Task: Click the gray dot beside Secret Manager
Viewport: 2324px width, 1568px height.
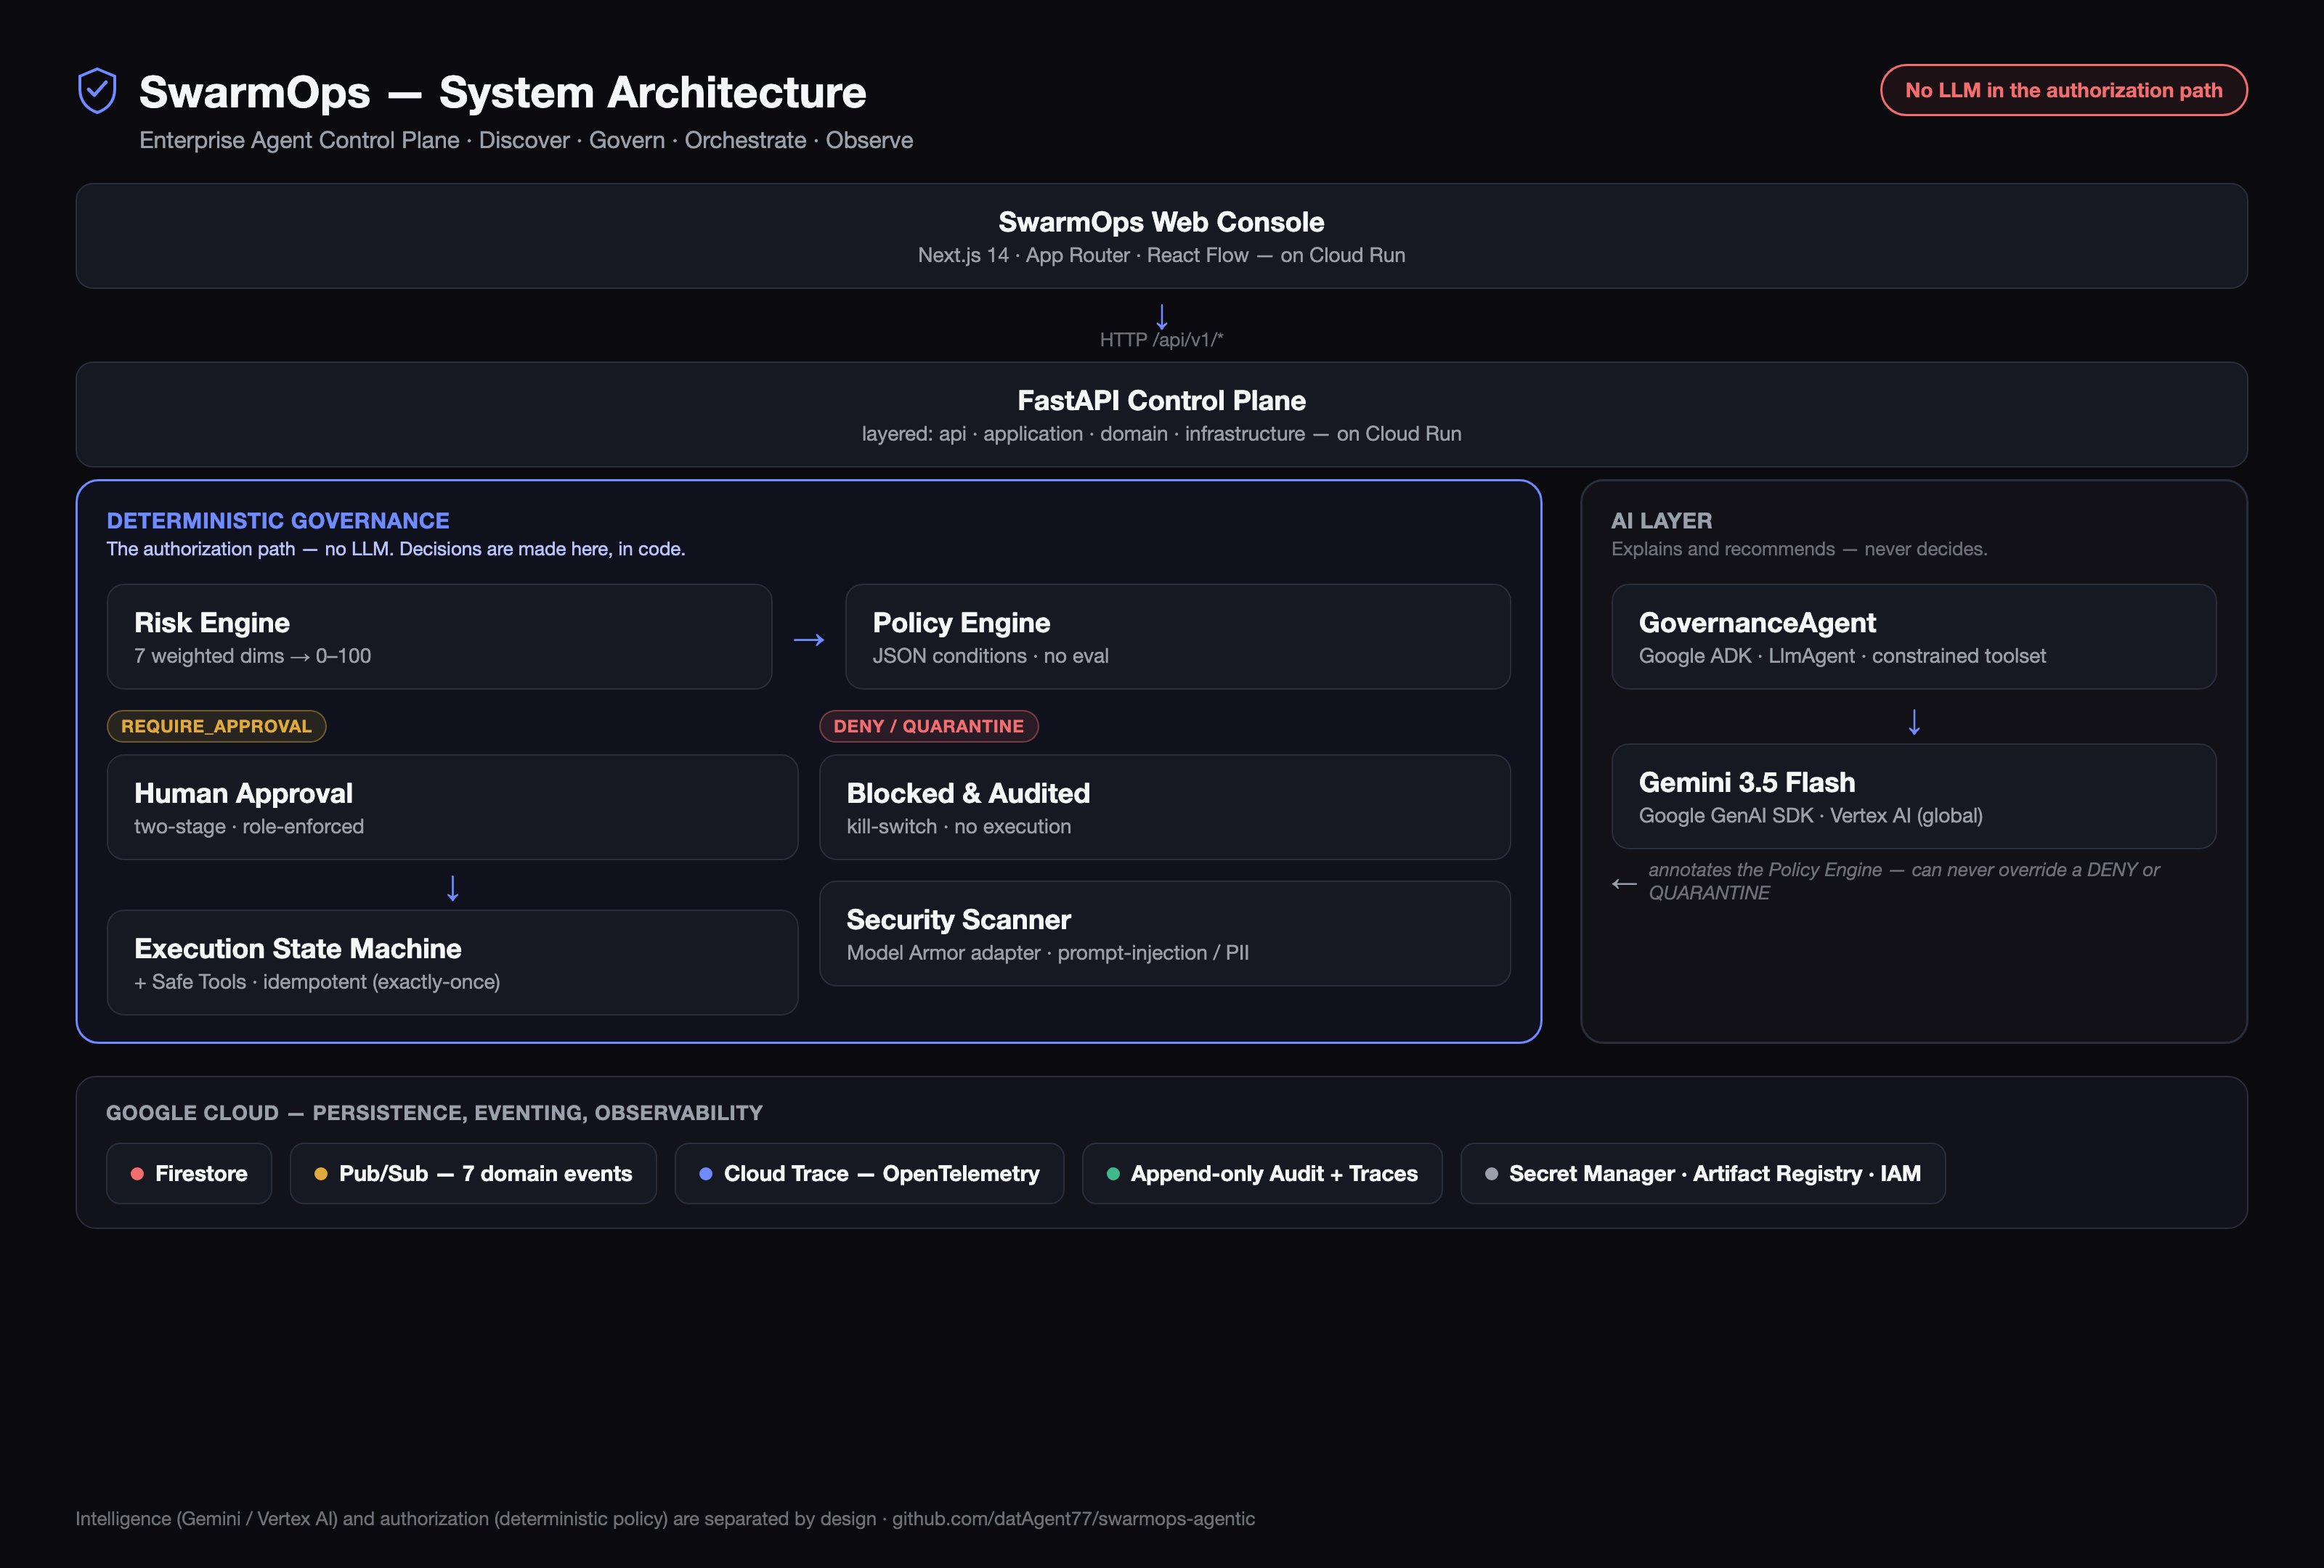Action: click(x=1491, y=1175)
